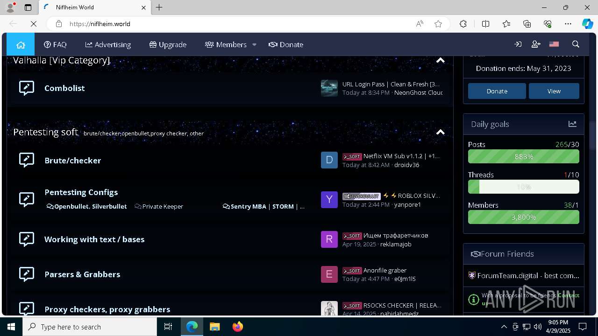Open Parsers & Grabbers forum
Viewport: 598px width, 336px height.
82,274
